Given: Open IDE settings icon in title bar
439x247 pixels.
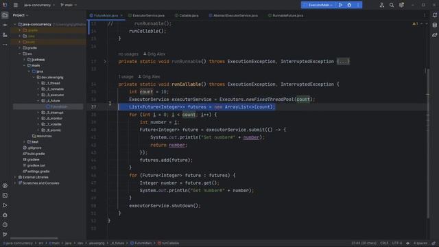Looking at the screenshot, I should pos(401,5).
